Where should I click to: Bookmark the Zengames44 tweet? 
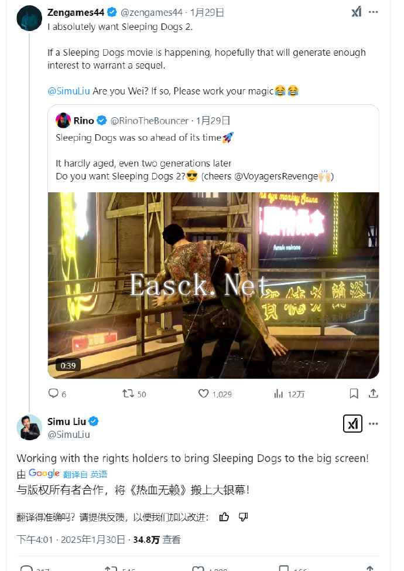tap(354, 393)
